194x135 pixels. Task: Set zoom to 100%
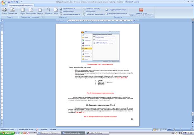point(56,11)
